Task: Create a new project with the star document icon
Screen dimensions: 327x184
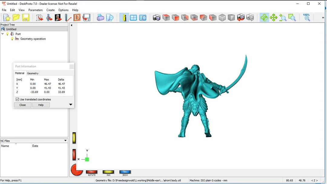Action: point(7,18)
